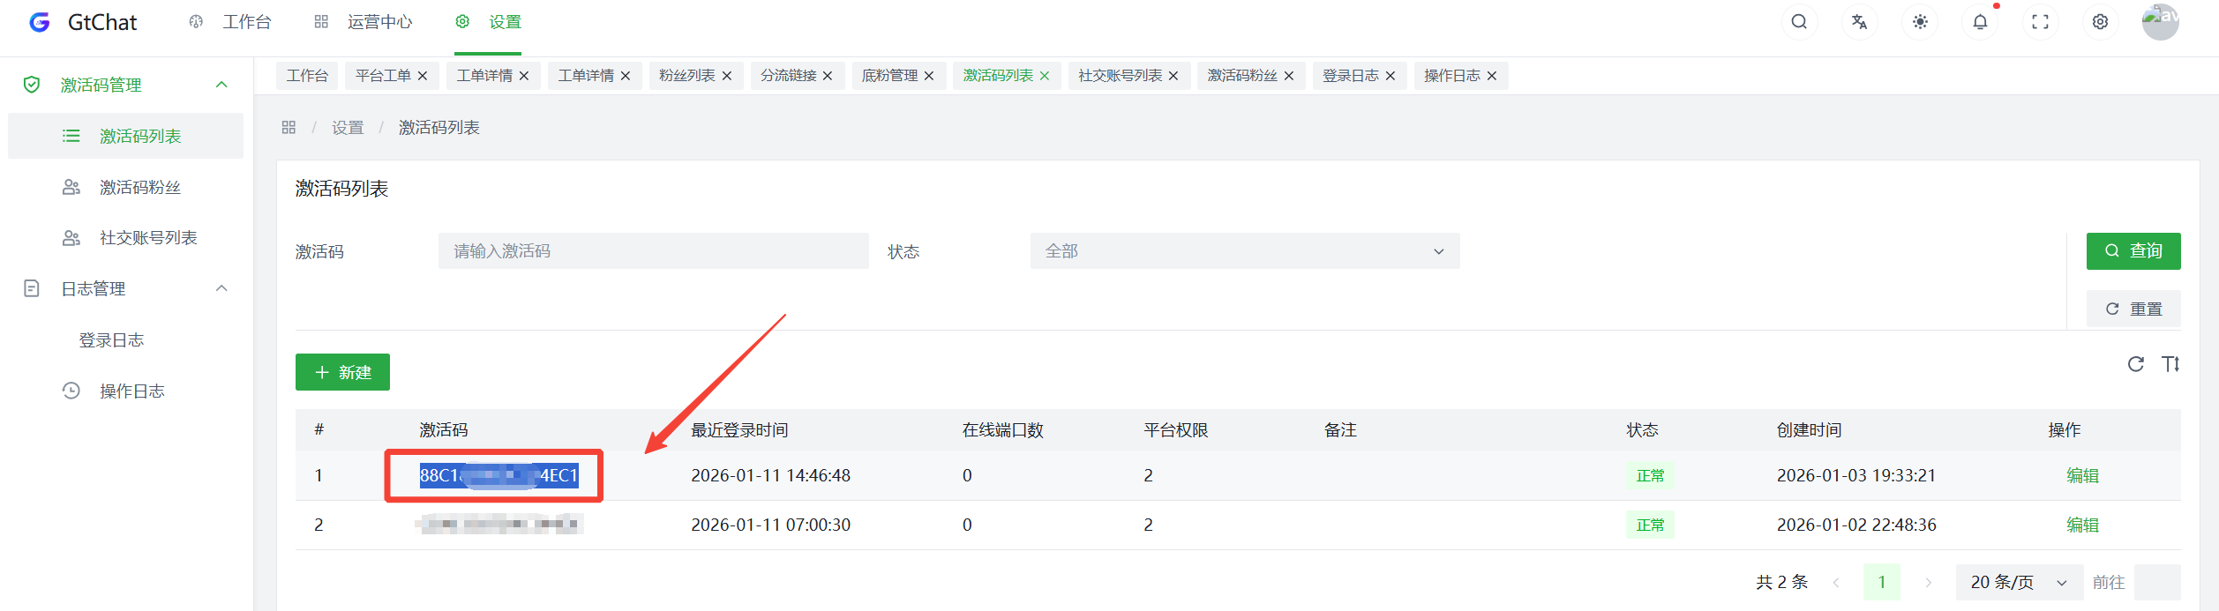Click the table refresh icon
2219x611 pixels.
pyautogui.click(x=2135, y=364)
